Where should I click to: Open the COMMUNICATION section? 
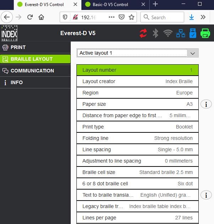35,71
